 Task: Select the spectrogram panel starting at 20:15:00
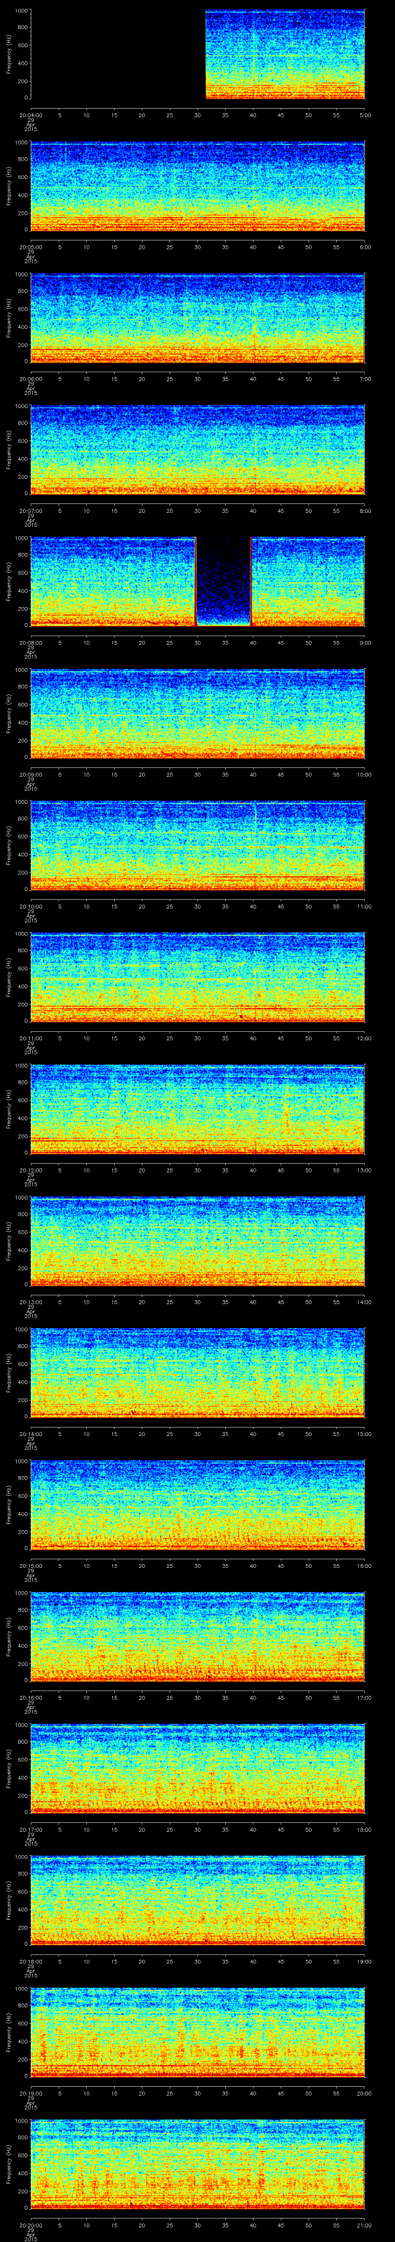coord(198,1505)
